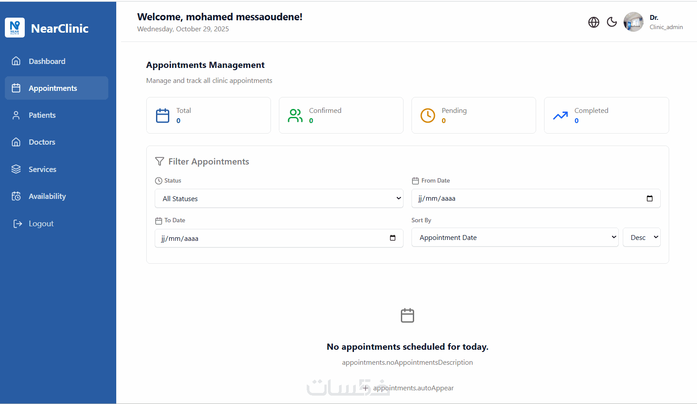Click the Completed trend arrow icon

coord(560,116)
